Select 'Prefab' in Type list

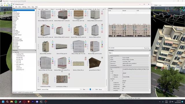click(14, 26)
